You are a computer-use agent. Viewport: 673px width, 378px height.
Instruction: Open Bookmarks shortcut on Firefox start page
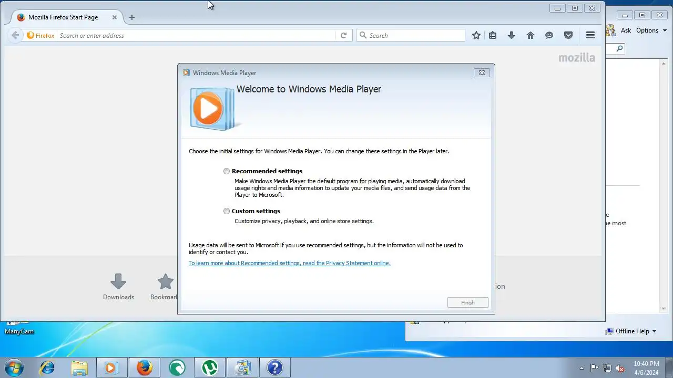[165, 287]
